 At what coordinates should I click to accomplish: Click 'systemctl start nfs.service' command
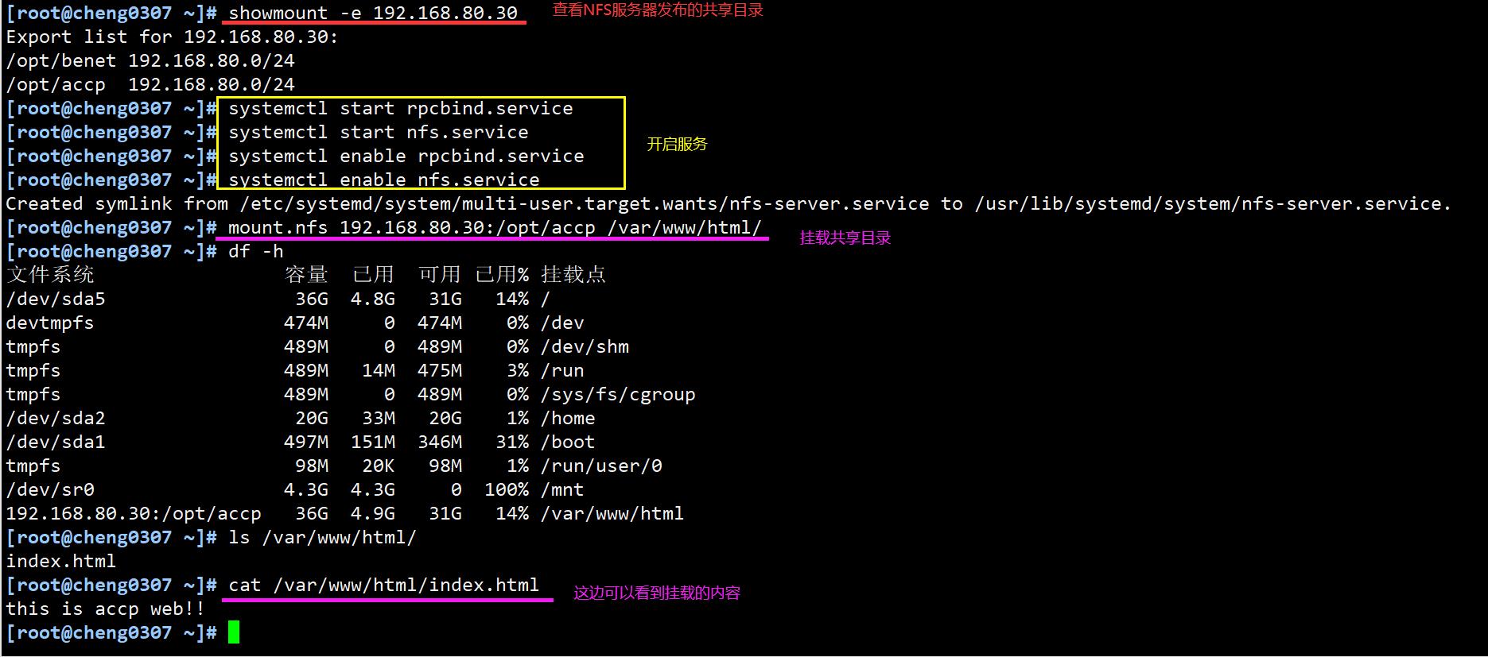click(x=379, y=132)
